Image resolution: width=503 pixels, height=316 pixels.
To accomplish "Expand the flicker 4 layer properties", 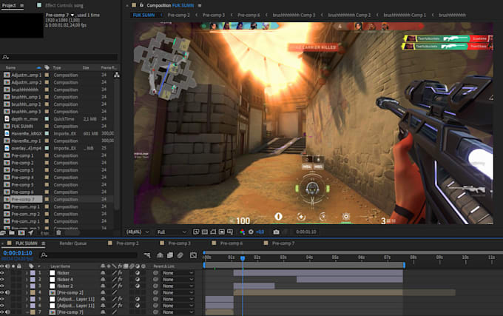I will pyautogui.click(x=27, y=280).
